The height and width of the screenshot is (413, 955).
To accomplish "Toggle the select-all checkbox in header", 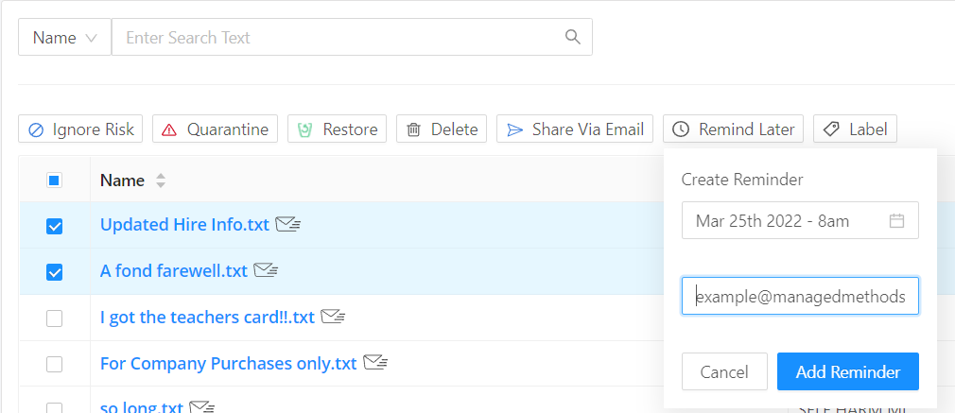I will tap(54, 181).
